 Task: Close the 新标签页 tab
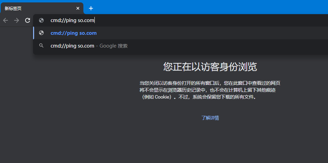click(x=78, y=8)
